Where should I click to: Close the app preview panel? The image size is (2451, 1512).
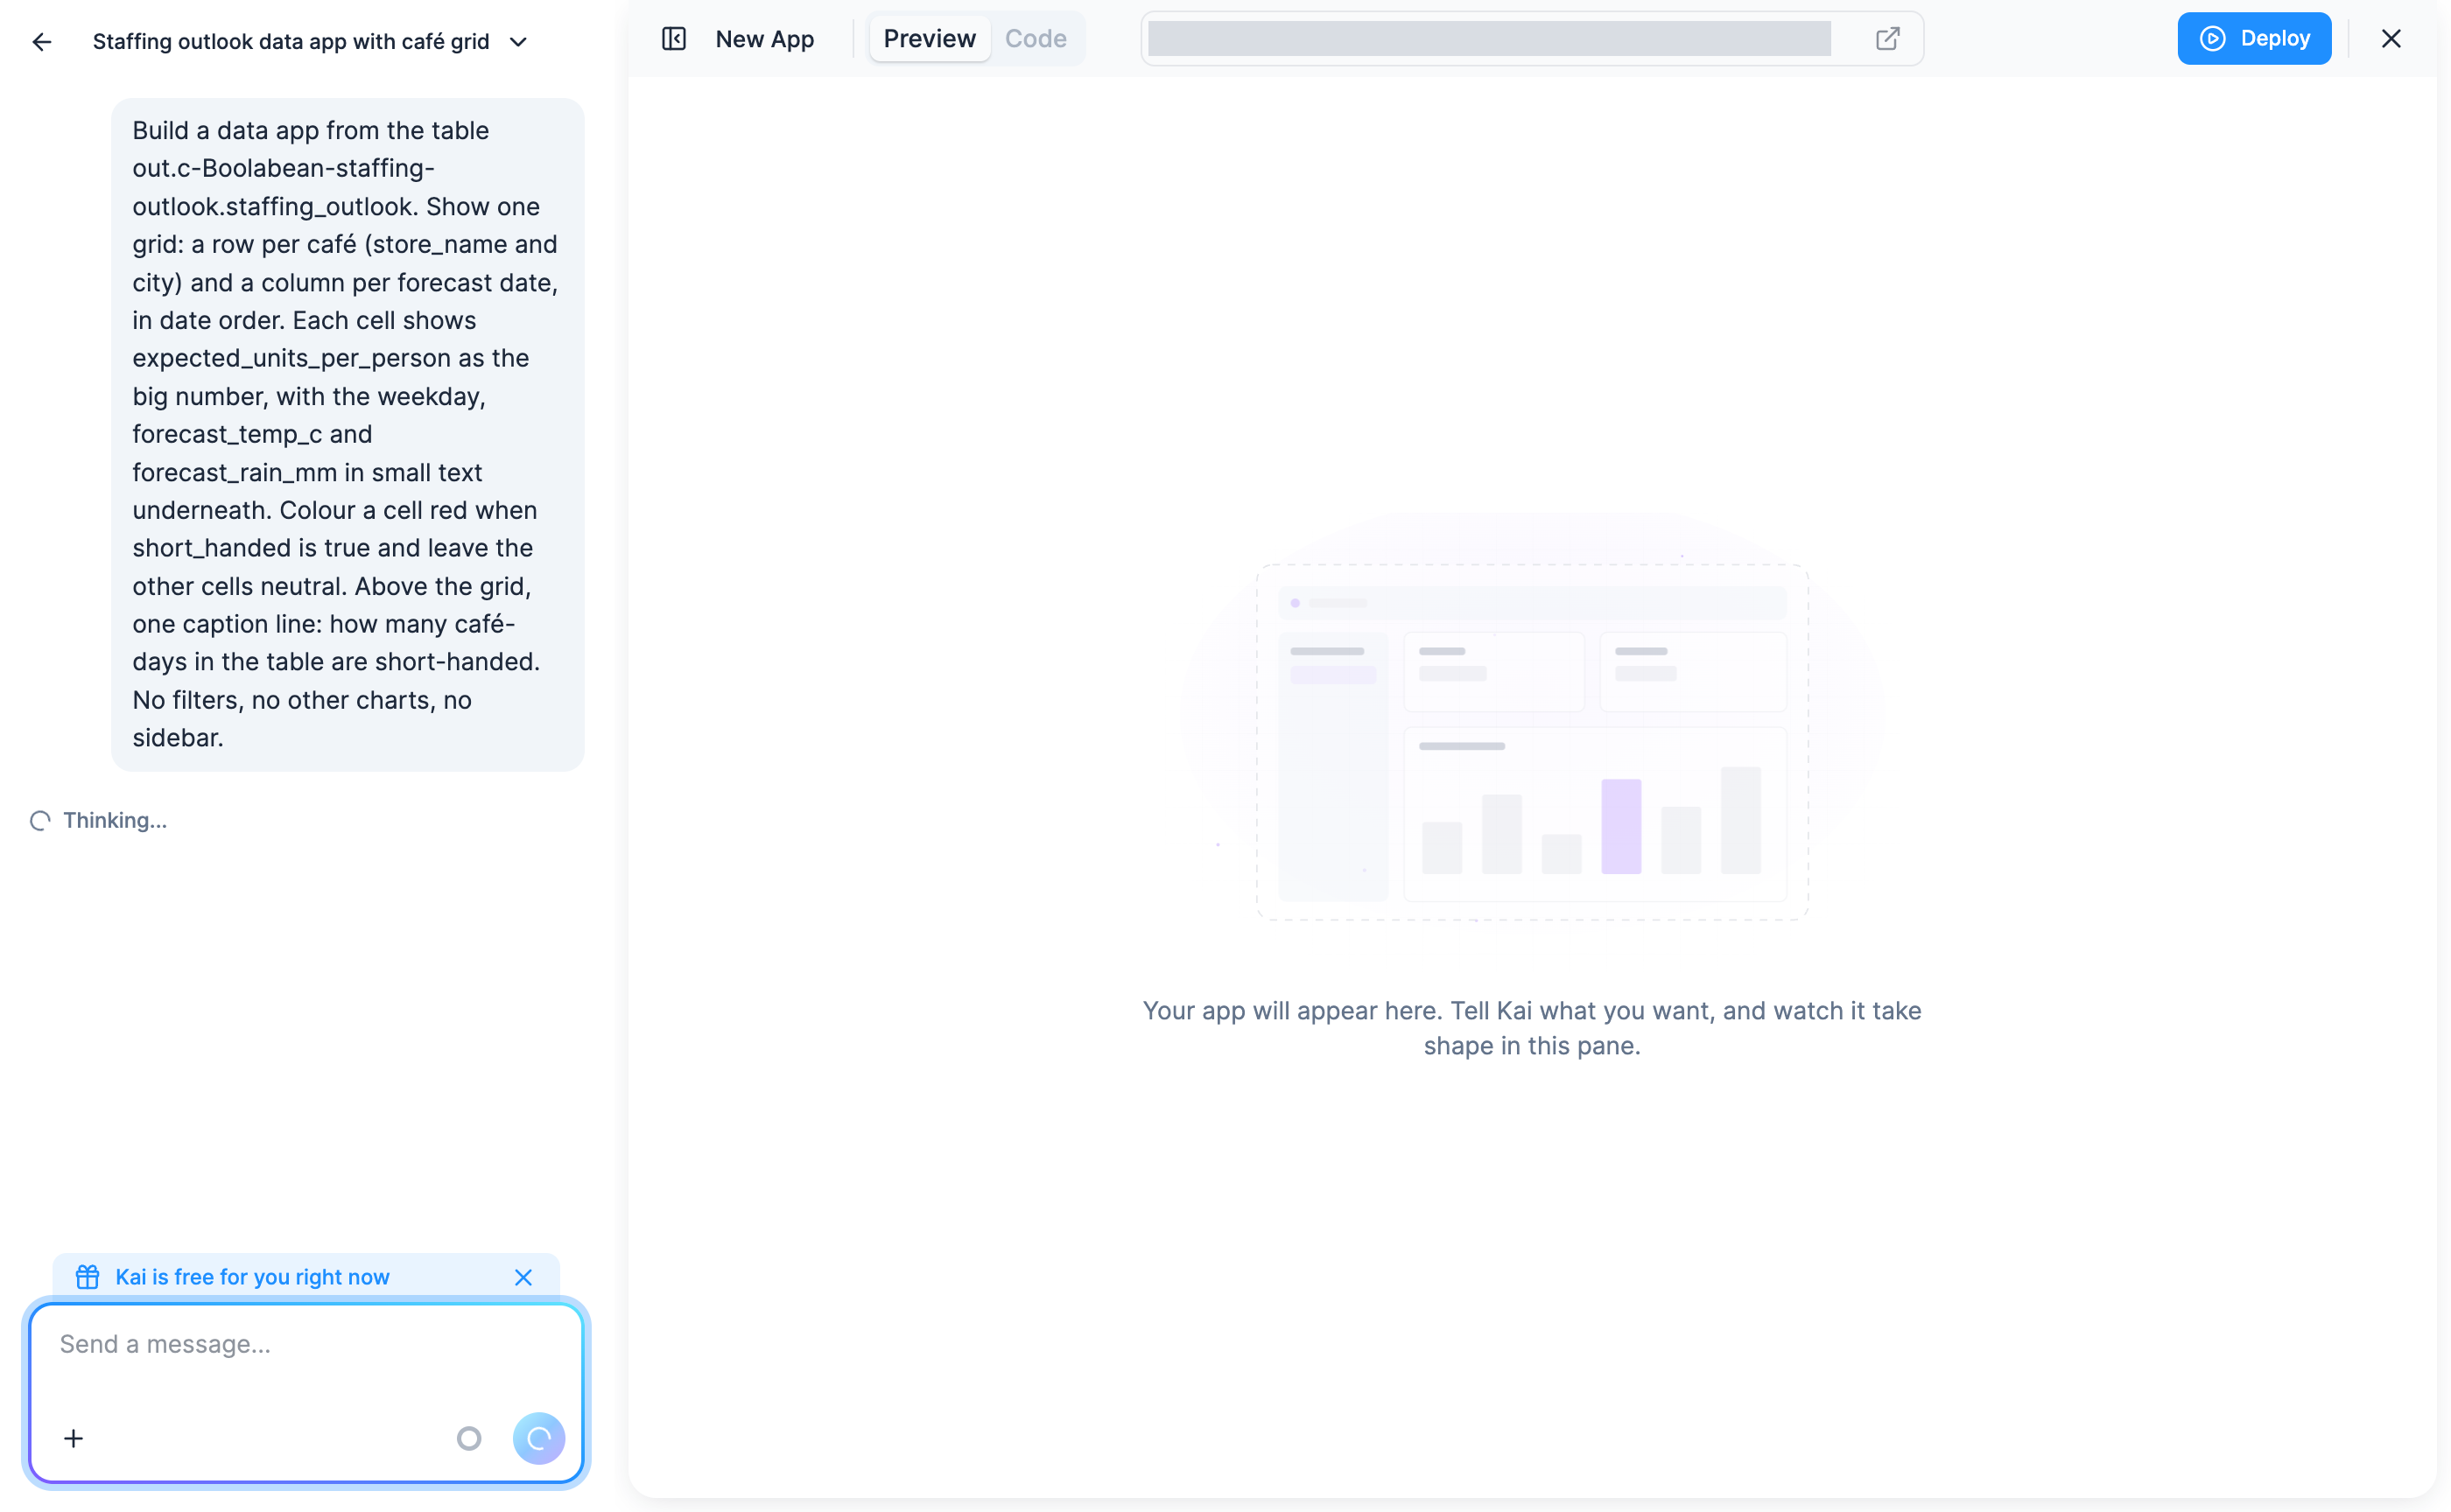[2390, 39]
